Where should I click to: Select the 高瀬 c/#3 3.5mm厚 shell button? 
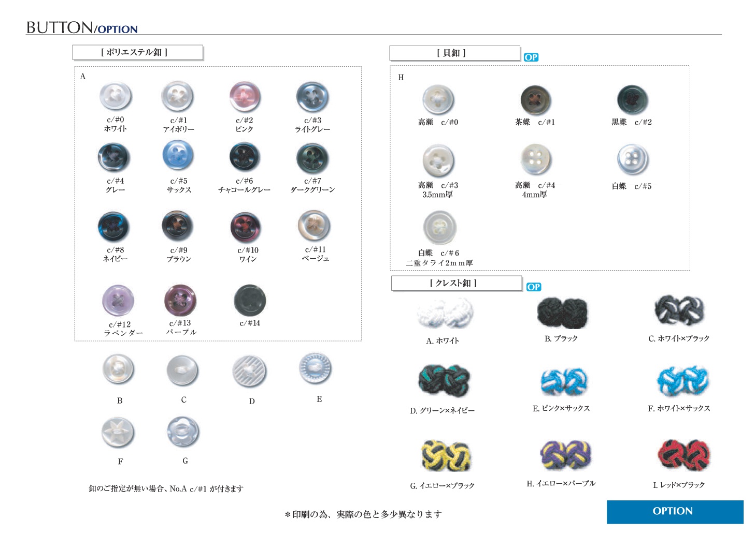[438, 161]
